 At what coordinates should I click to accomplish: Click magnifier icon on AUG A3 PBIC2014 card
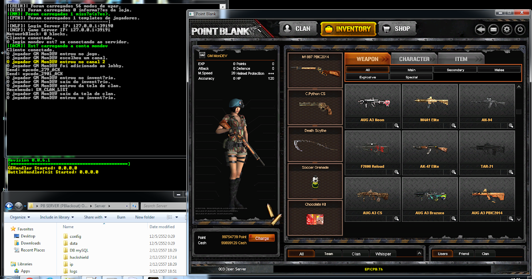[x=511, y=219]
